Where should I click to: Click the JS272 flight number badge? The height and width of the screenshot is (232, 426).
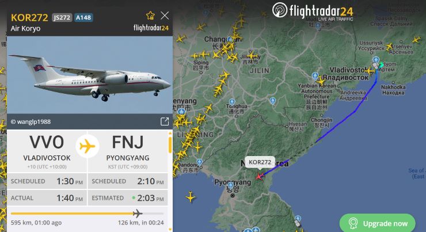click(62, 18)
